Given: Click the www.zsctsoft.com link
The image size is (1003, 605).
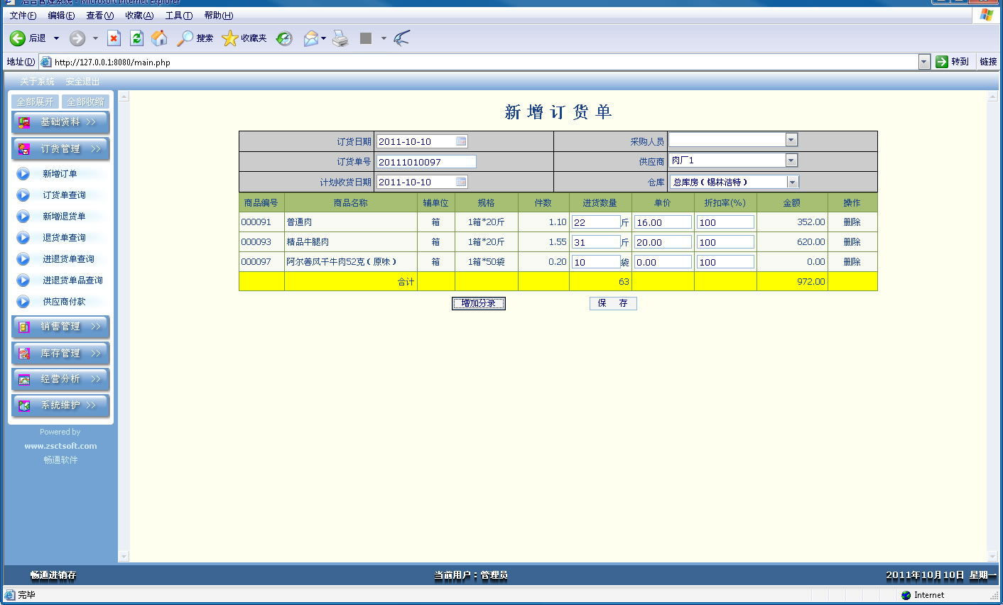Looking at the screenshot, I should [60, 446].
